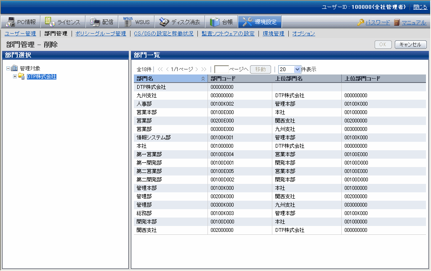Image resolution: width=431 pixels, height=271 pixels.
Task: Expand the DTP株式会社 tree node
Action: tap(15, 77)
